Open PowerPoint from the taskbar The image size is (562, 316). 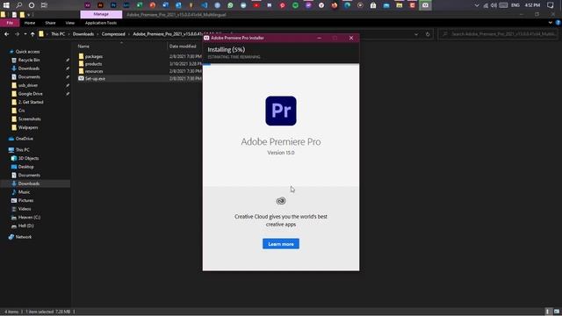tap(152, 5)
